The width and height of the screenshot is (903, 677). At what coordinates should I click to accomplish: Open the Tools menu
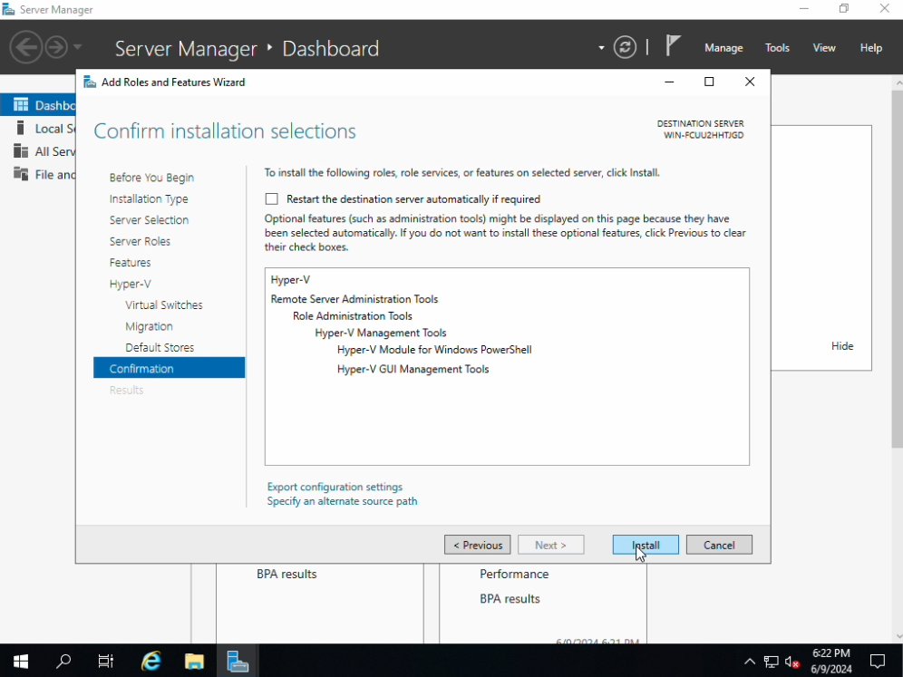(777, 48)
